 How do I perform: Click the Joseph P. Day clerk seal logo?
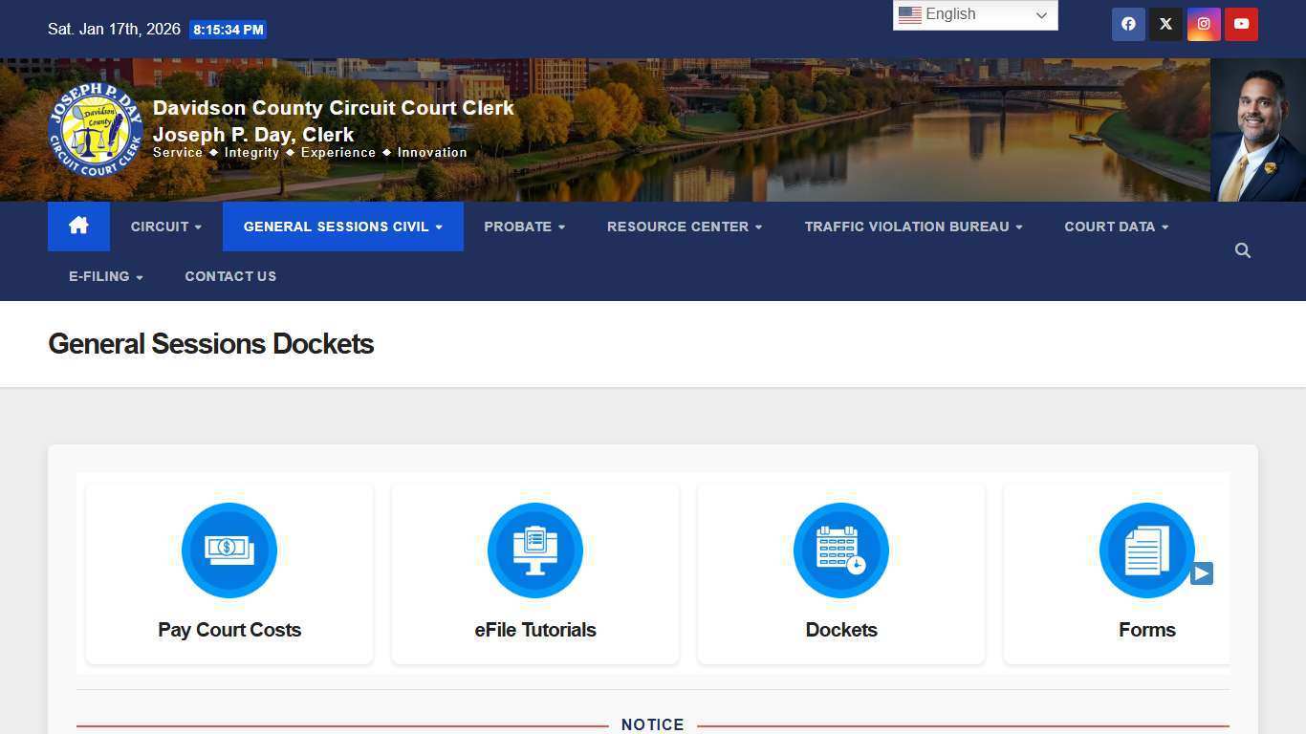pos(96,129)
